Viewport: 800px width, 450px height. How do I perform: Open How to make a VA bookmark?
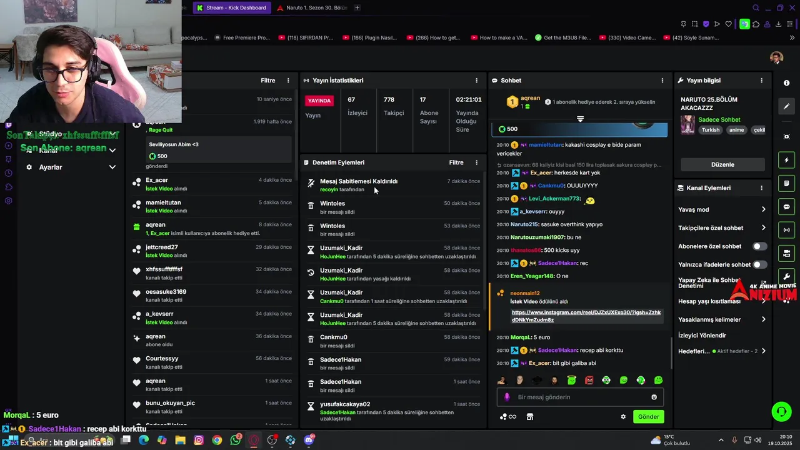coord(498,37)
